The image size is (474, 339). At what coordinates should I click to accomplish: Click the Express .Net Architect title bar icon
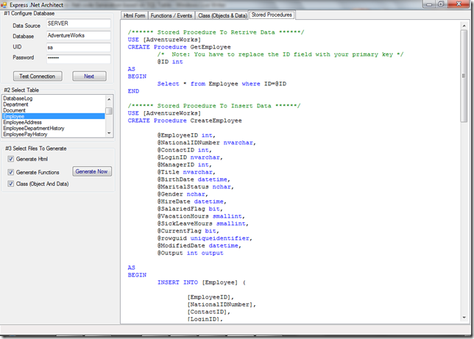5,5
